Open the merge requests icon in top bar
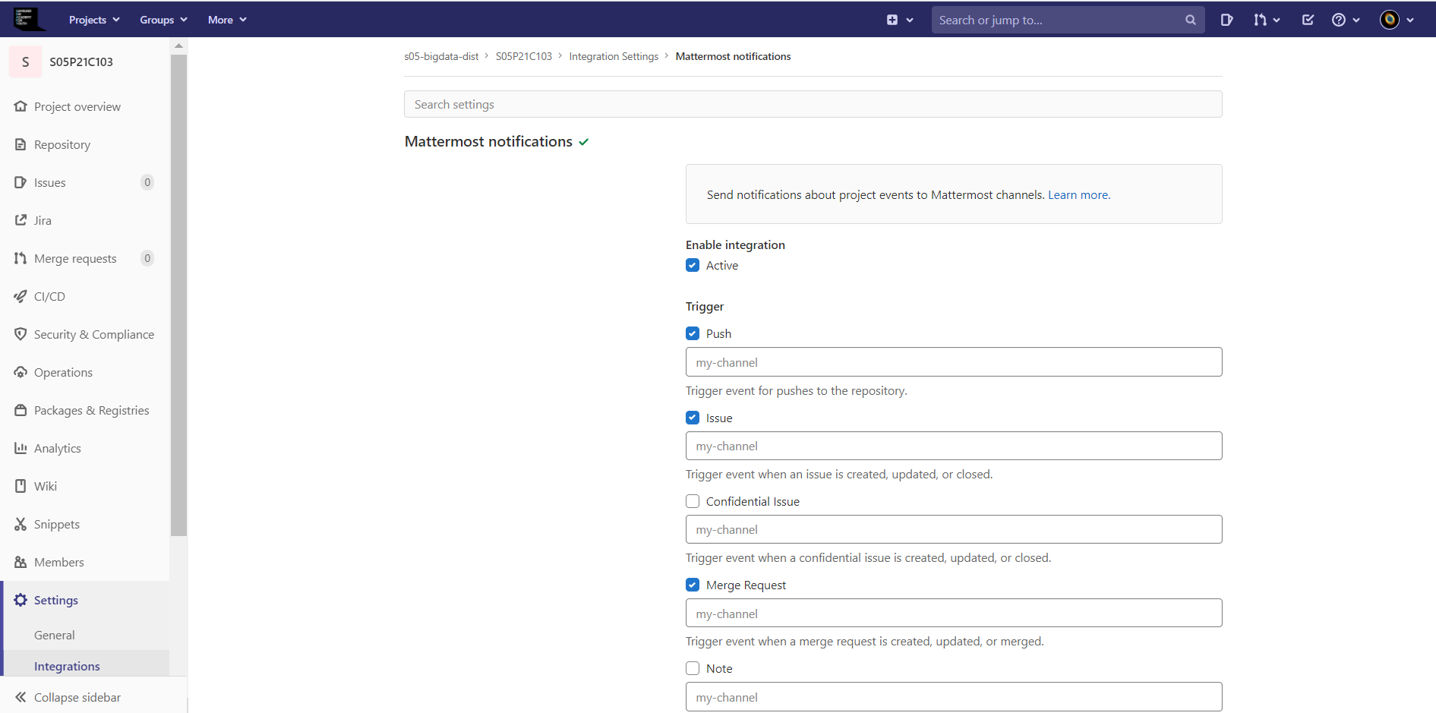The image size is (1436, 713). tap(1260, 21)
